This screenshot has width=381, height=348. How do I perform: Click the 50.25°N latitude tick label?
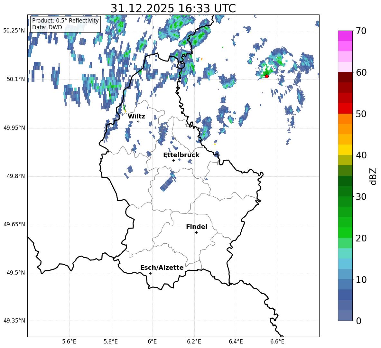click(14, 31)
